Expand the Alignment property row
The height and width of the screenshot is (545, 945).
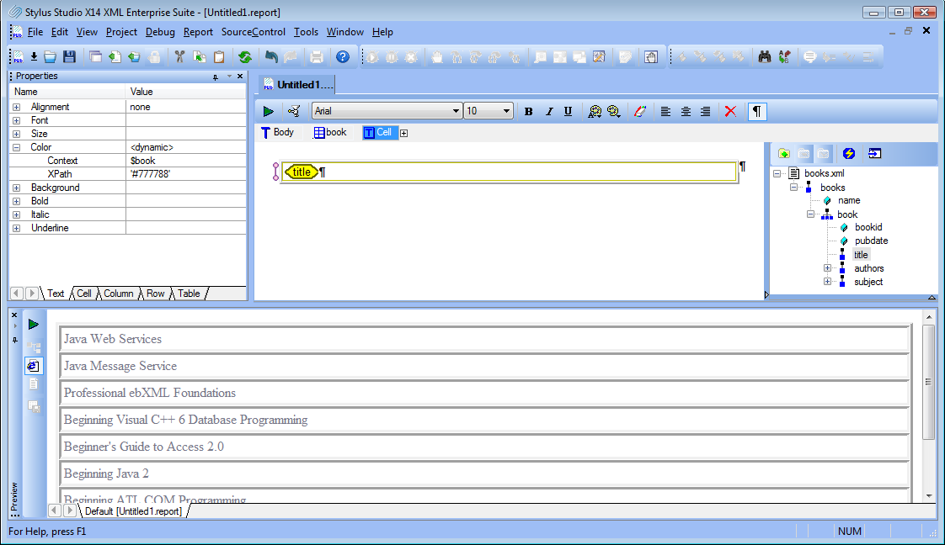pos(17,107)
